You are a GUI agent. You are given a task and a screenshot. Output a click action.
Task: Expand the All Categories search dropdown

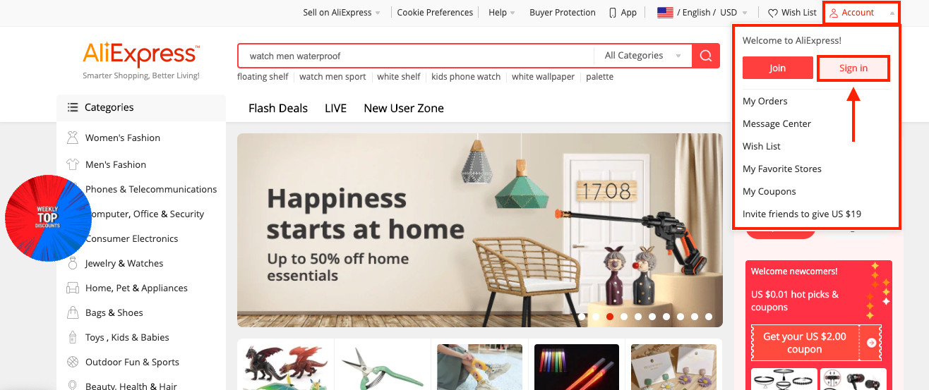click(643, 56)
